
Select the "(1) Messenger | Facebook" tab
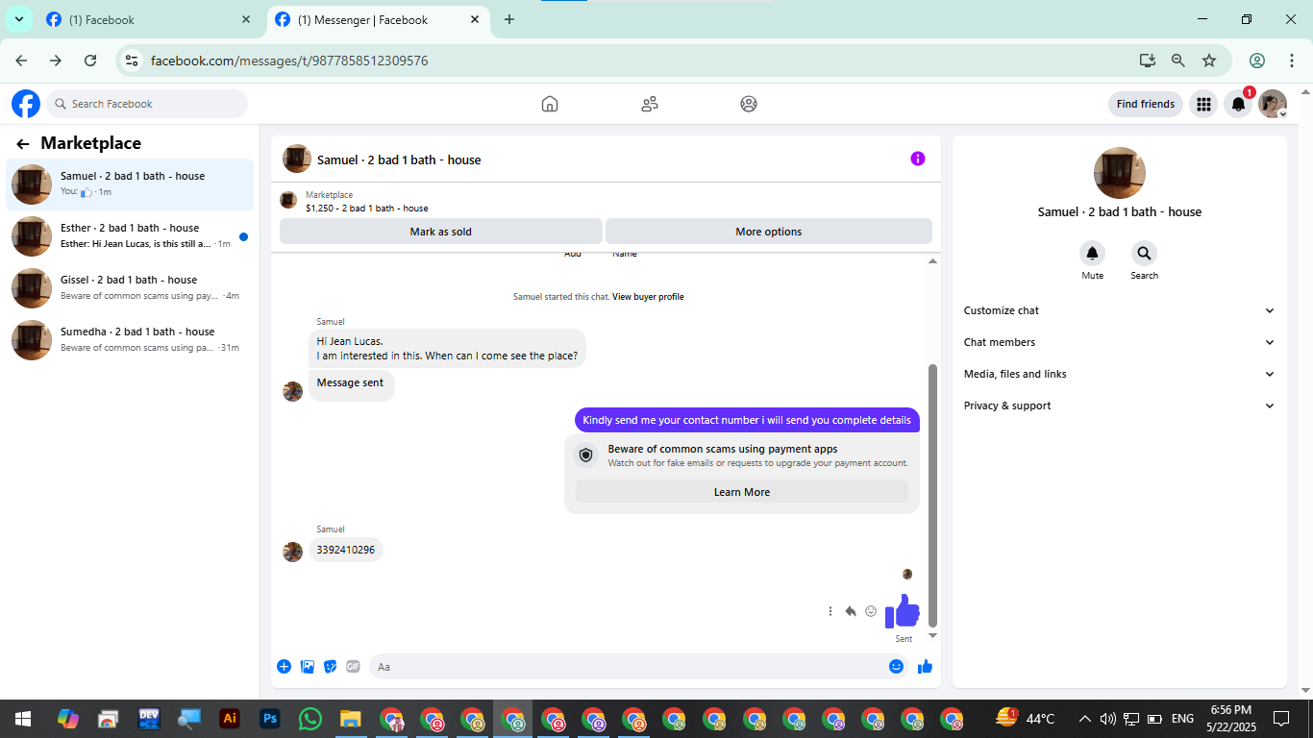379,19
